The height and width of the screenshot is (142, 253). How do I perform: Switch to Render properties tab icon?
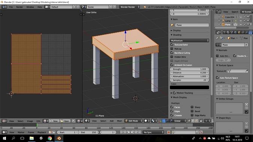[x=224, y=33]
